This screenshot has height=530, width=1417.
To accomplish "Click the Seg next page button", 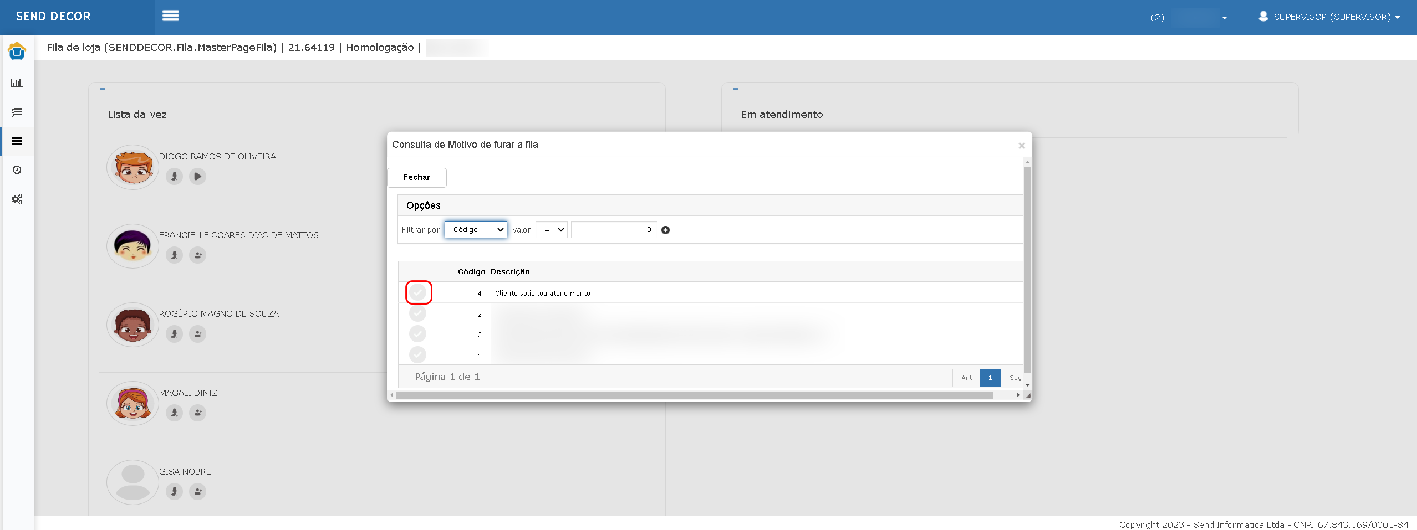I will [x=1014, y=378].
